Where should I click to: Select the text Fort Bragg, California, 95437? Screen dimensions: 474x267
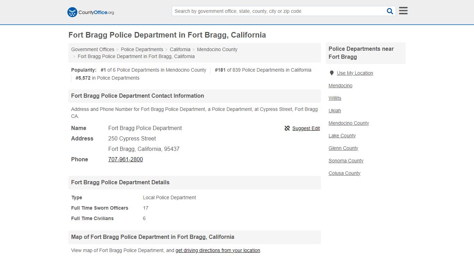144,149
